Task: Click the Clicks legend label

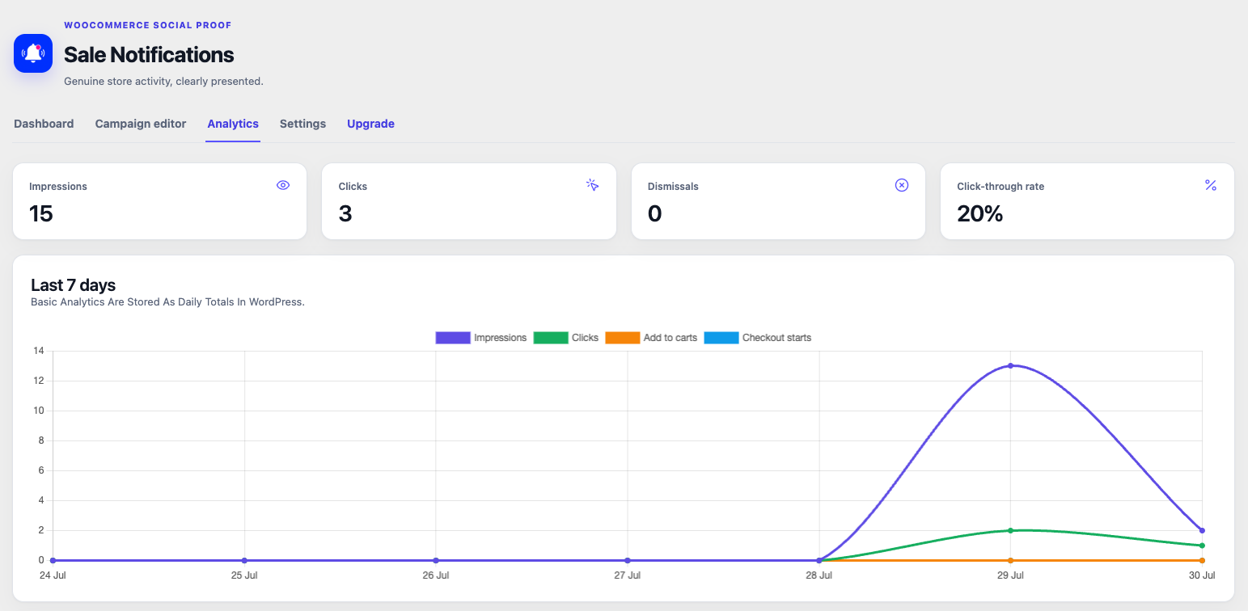Action: 585,338
